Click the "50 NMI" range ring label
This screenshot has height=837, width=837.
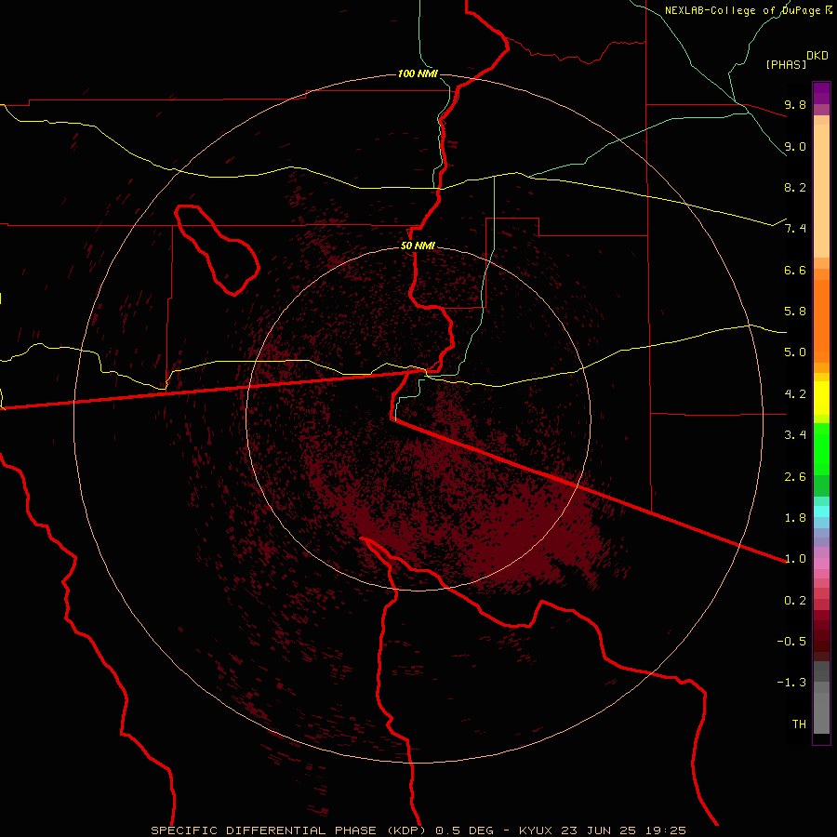tap(418, 246)
